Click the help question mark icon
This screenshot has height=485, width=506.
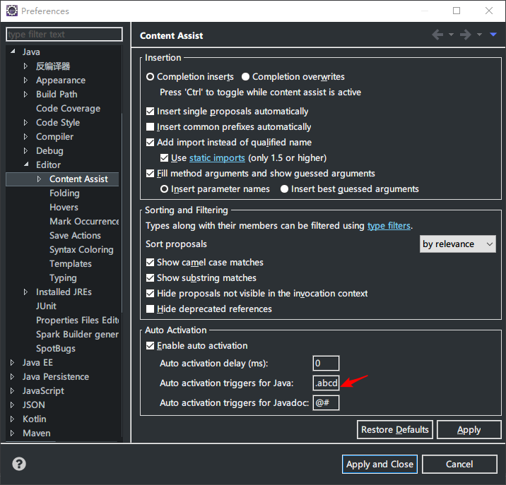coord(19,464)
